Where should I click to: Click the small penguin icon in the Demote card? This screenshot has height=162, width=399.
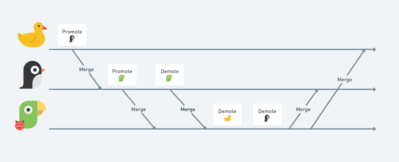267,118
